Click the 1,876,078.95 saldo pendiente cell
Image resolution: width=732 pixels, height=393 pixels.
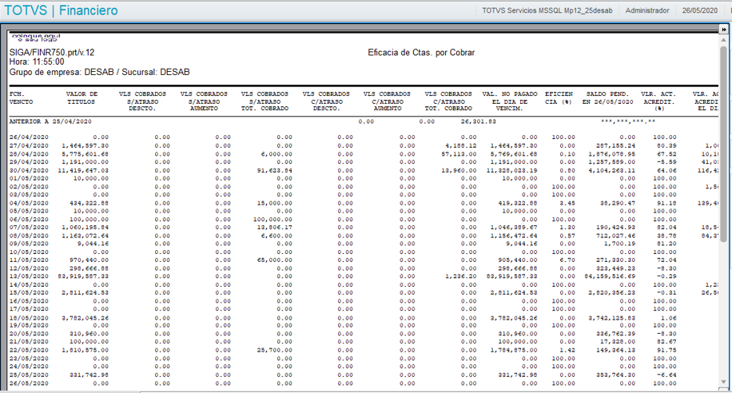pyautogui.click(x=611, y=154)
